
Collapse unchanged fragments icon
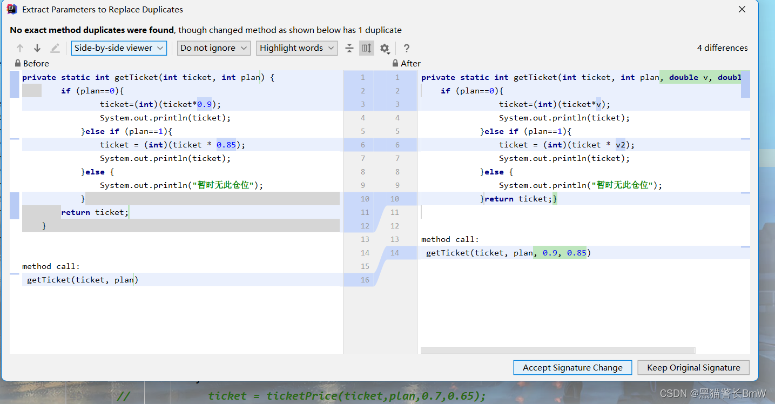pos(349,48)
